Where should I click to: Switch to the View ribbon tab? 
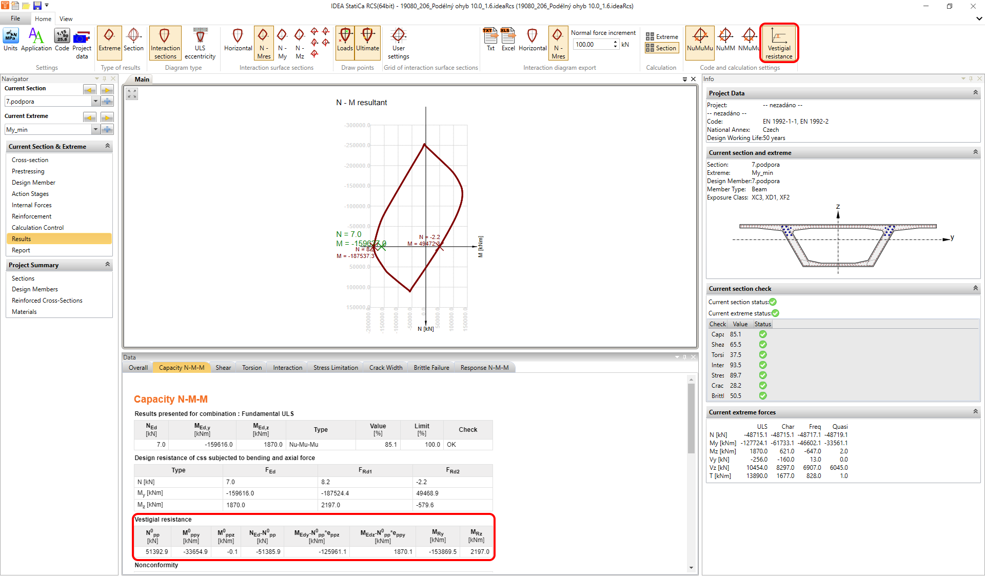tap(66, 18)
